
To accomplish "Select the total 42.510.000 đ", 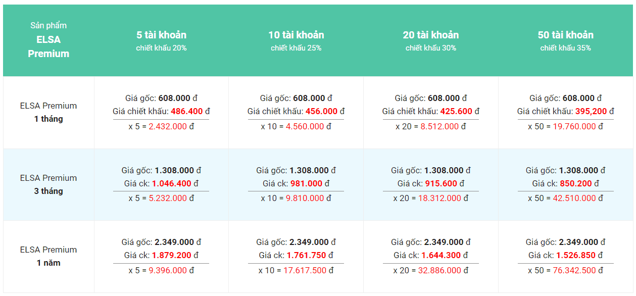I will coord(578,198).
